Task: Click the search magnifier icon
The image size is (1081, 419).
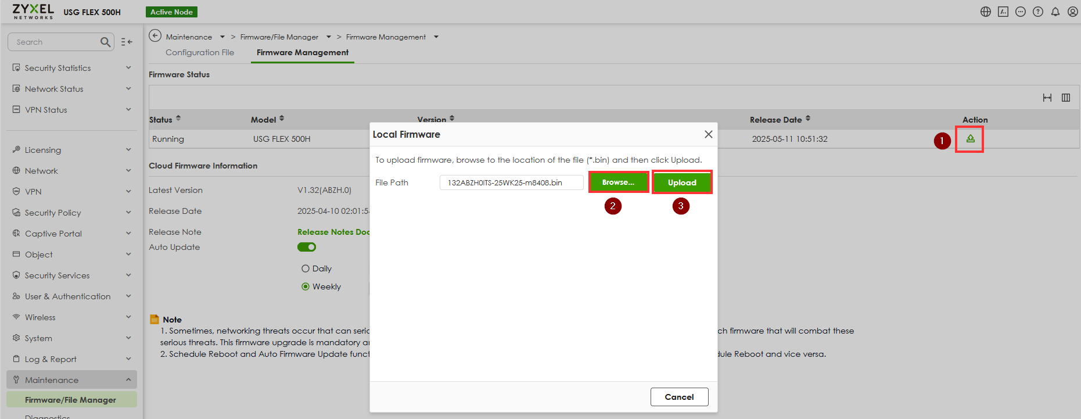Action: coord(105,42)
